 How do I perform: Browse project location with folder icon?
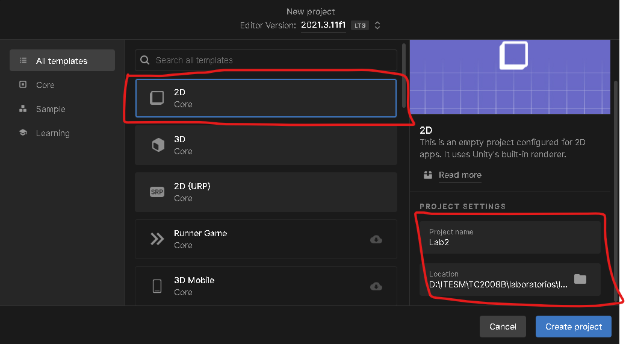[x=580, y=279]
